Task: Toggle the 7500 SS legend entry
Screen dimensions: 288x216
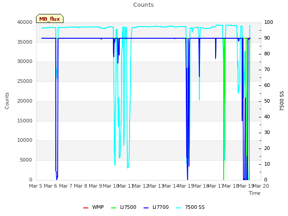Action: [x=190, y=207]
